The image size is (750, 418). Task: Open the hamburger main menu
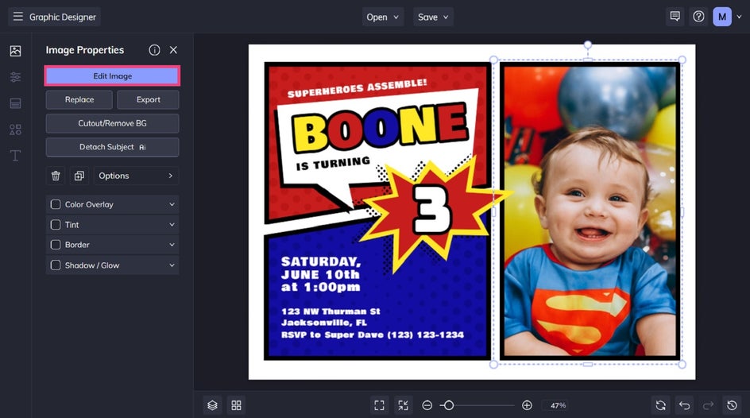[18, 17]
